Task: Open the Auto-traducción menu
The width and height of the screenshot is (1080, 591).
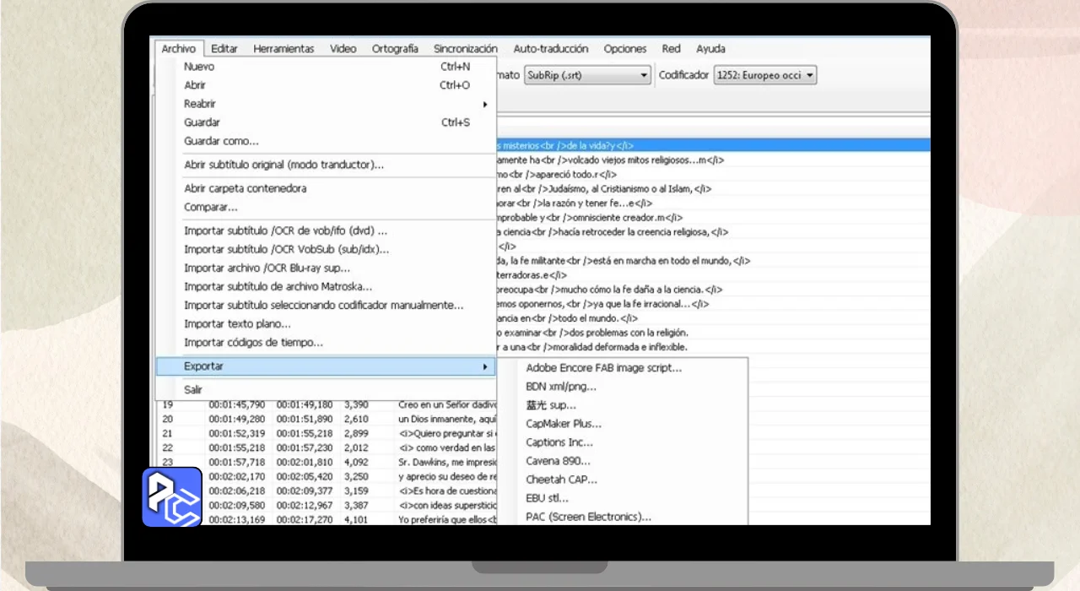Action: (550, 49)
